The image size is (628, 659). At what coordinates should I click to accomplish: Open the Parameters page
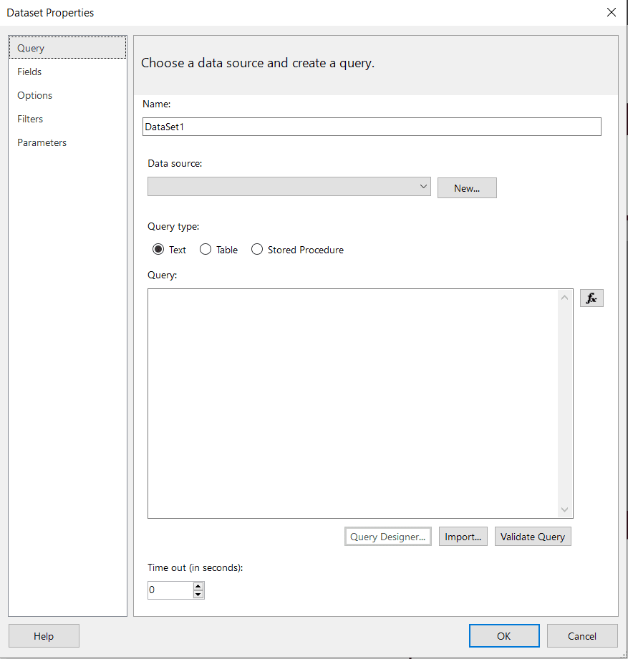click(67, 142)
